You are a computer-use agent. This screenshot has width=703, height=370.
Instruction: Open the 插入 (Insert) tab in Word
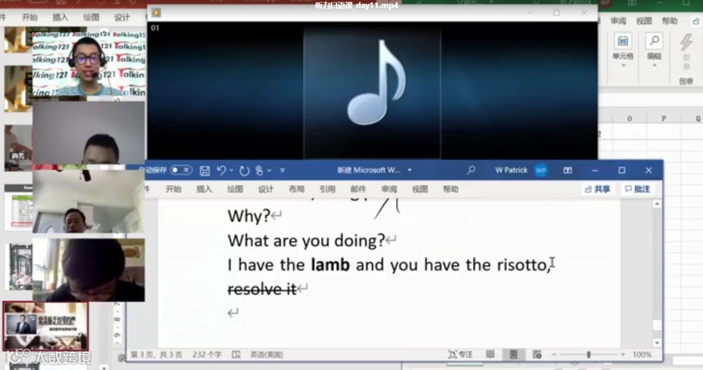pyautogui.click(x=204, y=190)
